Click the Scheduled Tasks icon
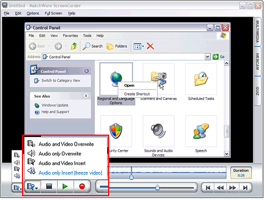Image resolution: width=265 pixels, height=200 pixels. click(x=201, y=79)
